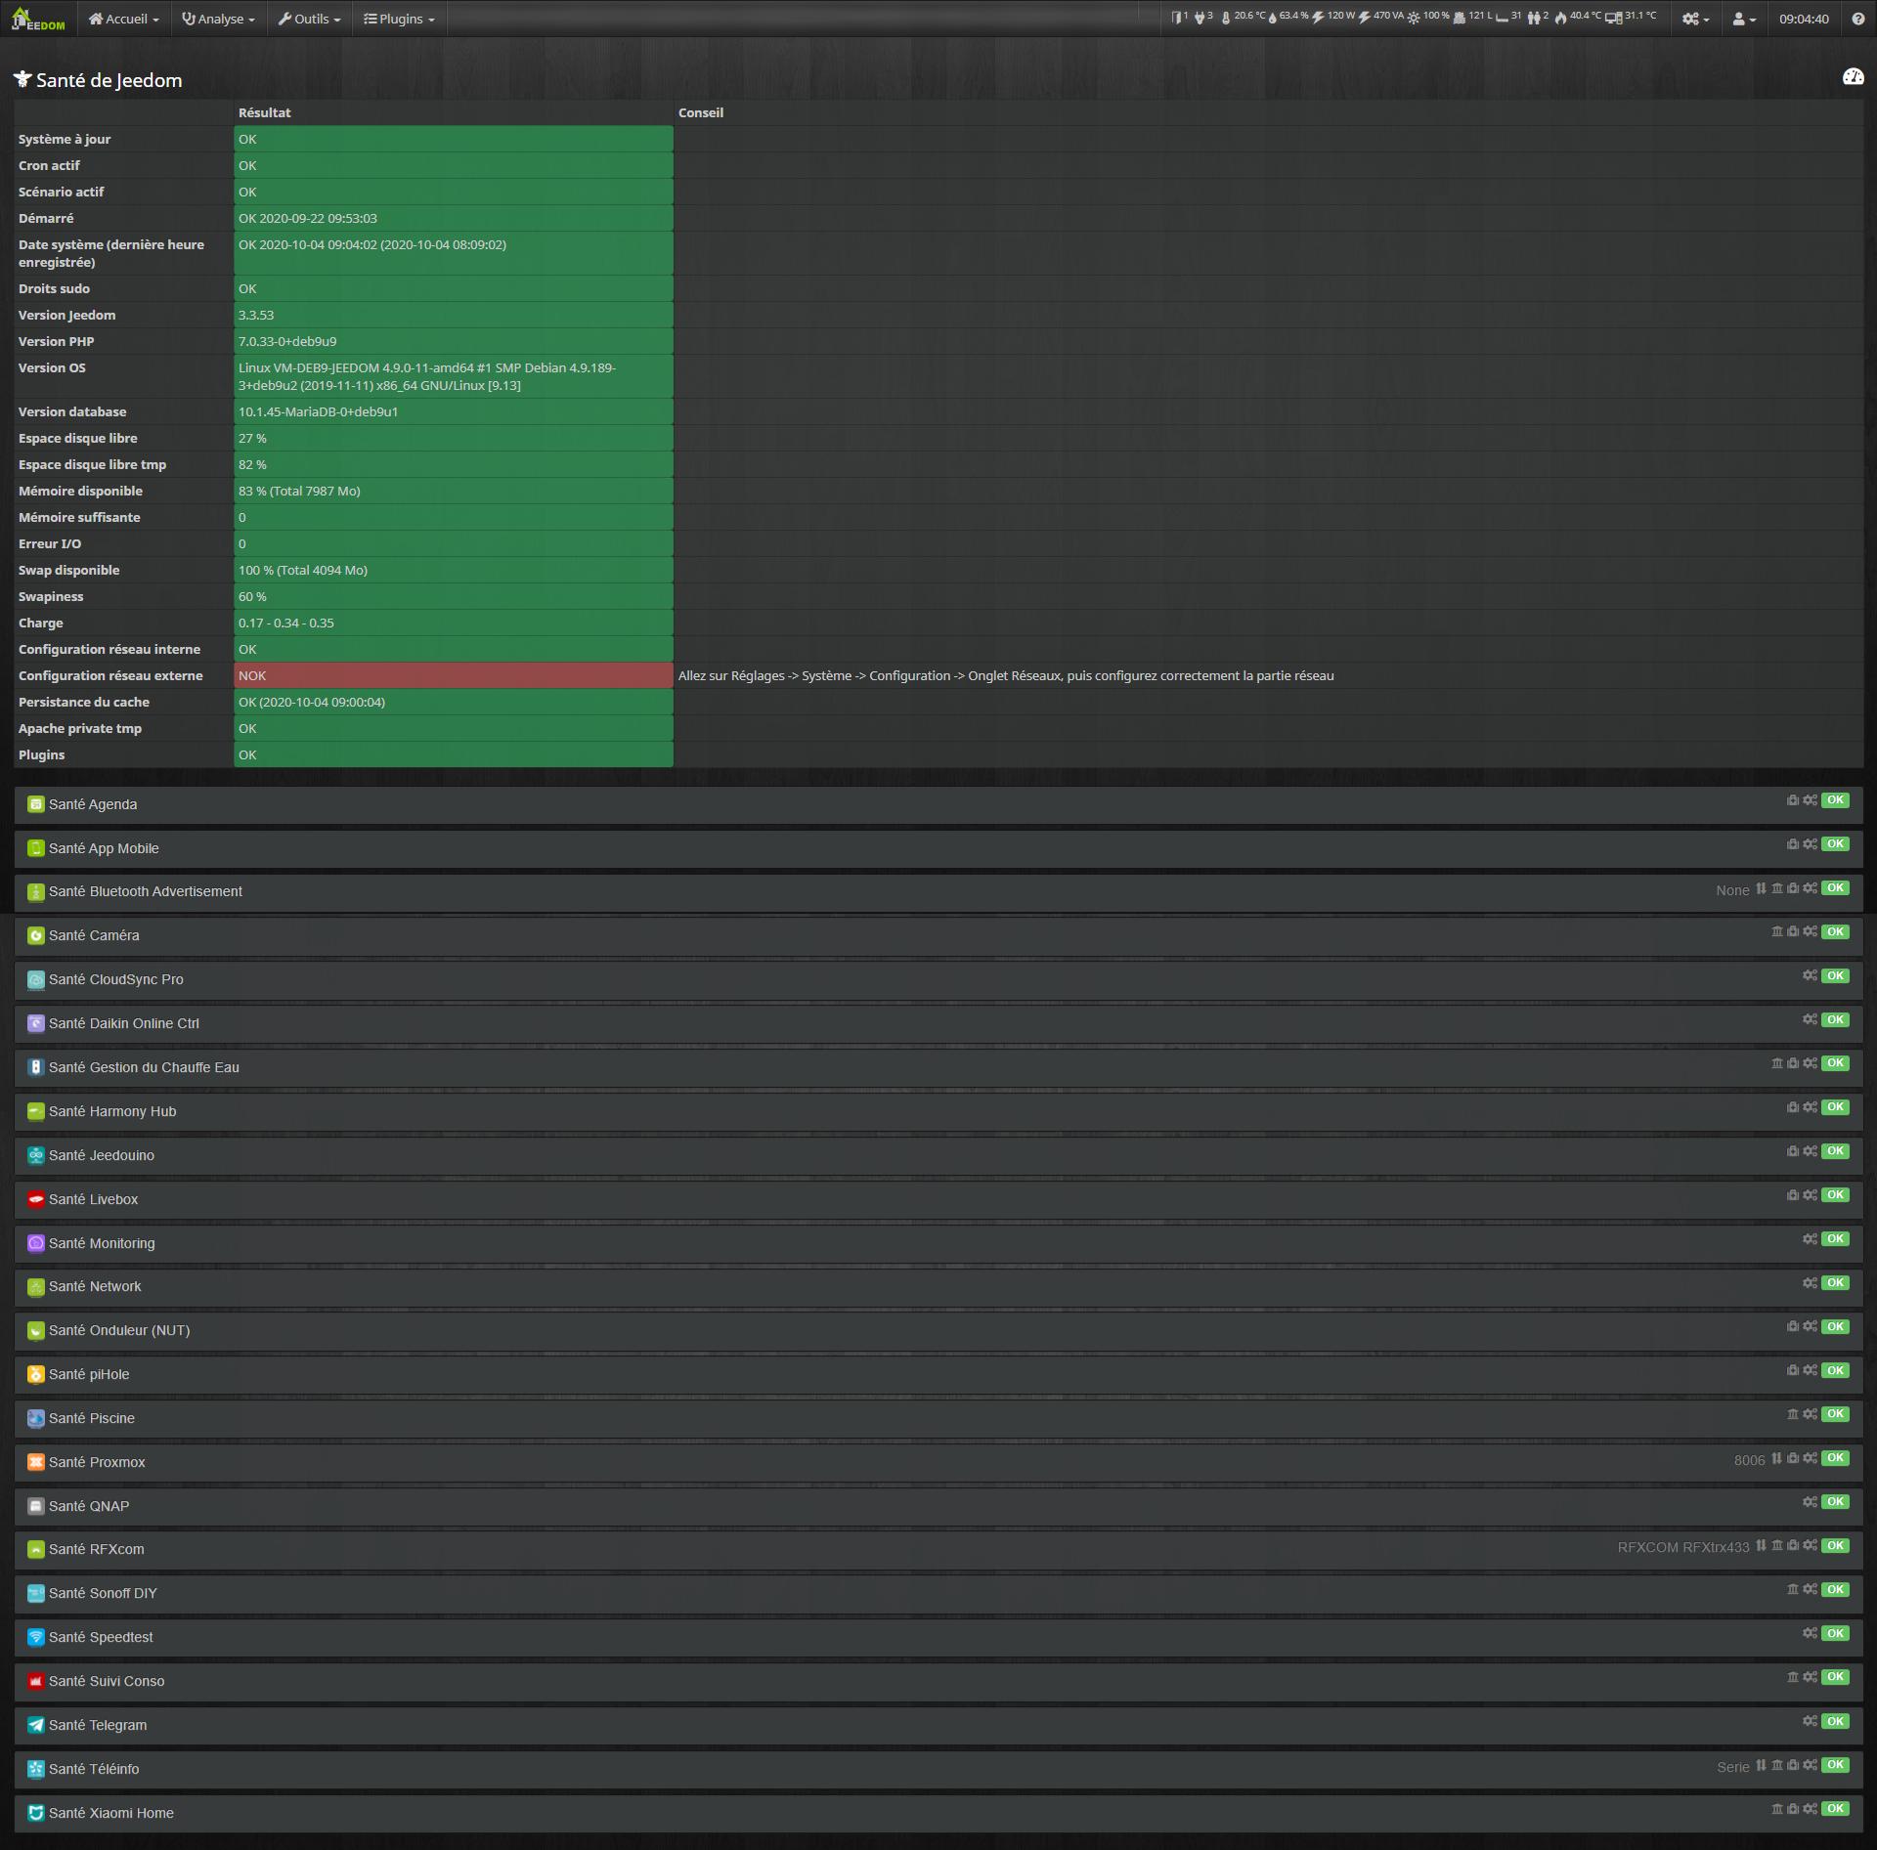Viewport: 1877px width, 1850px height.
Task: Click the Santé Gestion du Chauffe Eau title
Action: coord(144,1067)
